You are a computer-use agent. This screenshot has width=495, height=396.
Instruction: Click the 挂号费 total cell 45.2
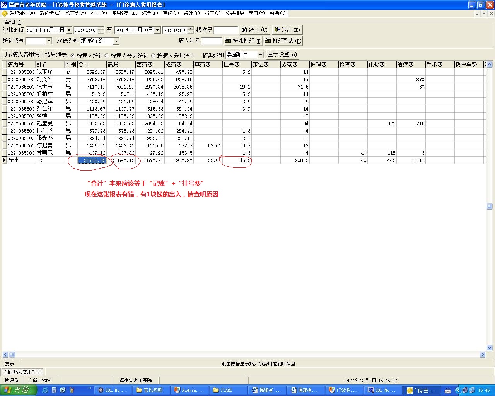[237, 160]
